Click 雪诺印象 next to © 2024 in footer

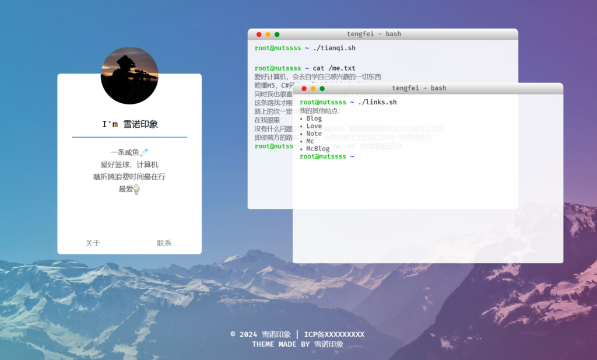tap(276, 334)
